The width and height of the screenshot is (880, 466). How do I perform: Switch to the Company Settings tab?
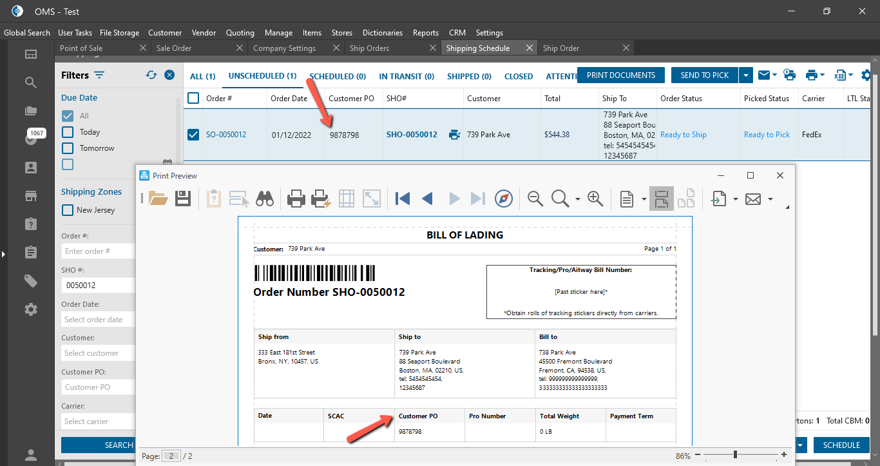coord(284,48)
